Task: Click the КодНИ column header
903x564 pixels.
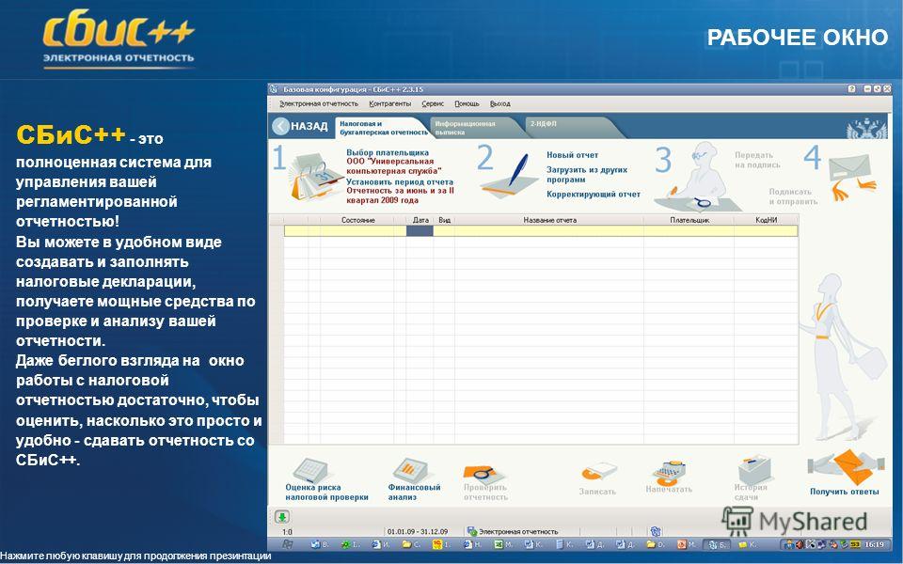Action: (x=766, y=220)
